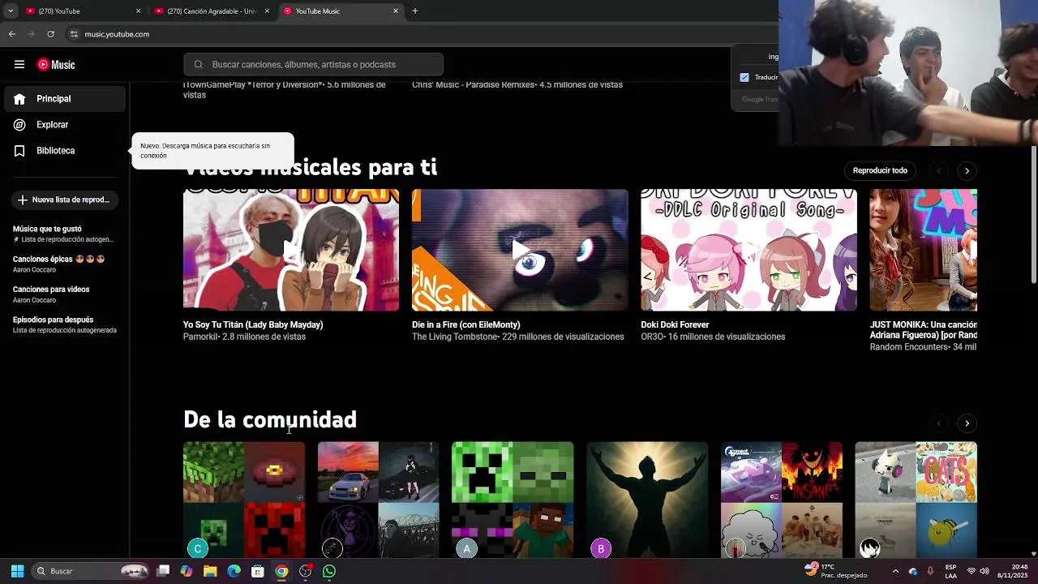
Task: Click The Living Tombstone artist link
Action: click(454, 337)
